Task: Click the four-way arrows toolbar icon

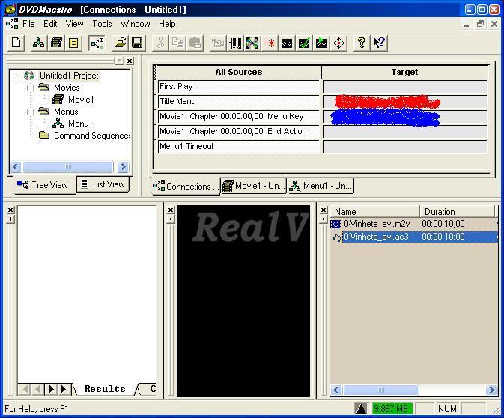Action: click(x=338, y=43)
